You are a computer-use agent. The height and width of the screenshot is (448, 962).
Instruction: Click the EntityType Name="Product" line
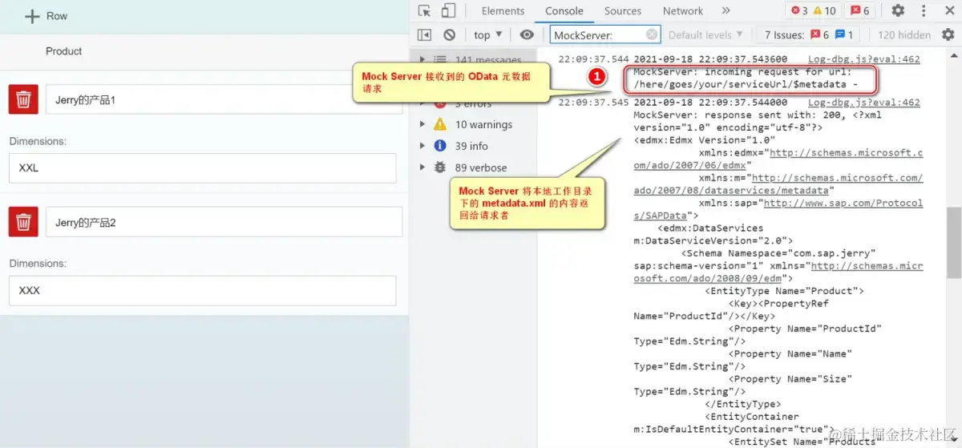783,291
